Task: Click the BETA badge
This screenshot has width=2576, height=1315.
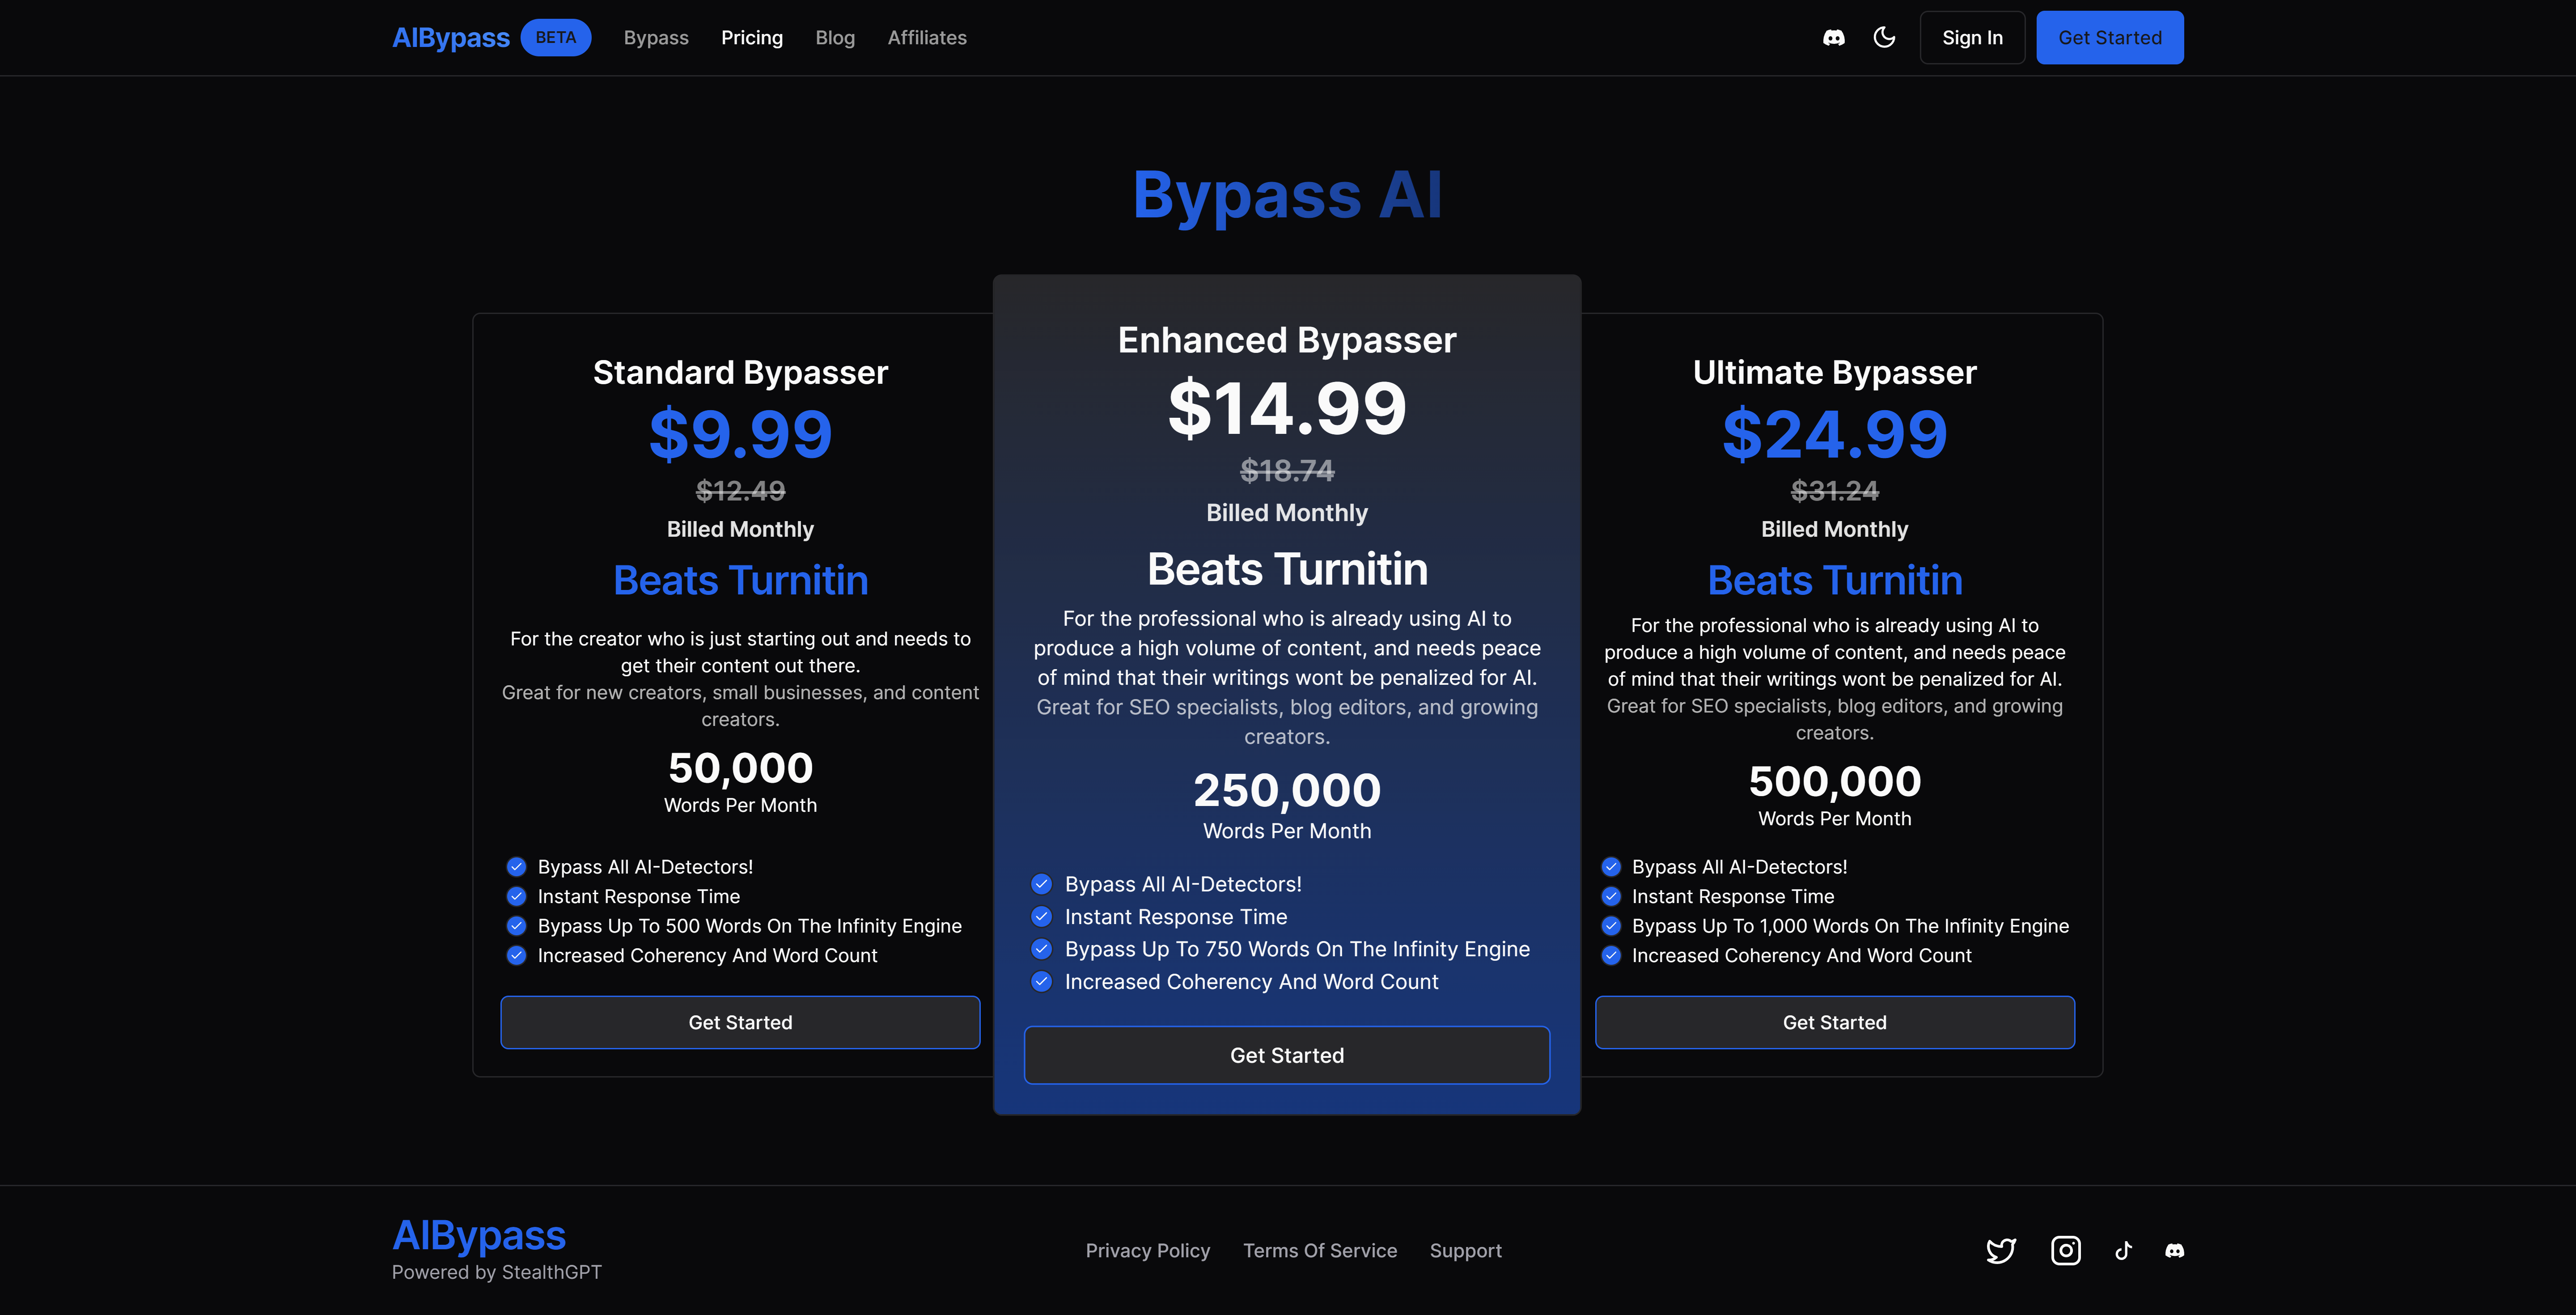Action: (x=556, y=38)
